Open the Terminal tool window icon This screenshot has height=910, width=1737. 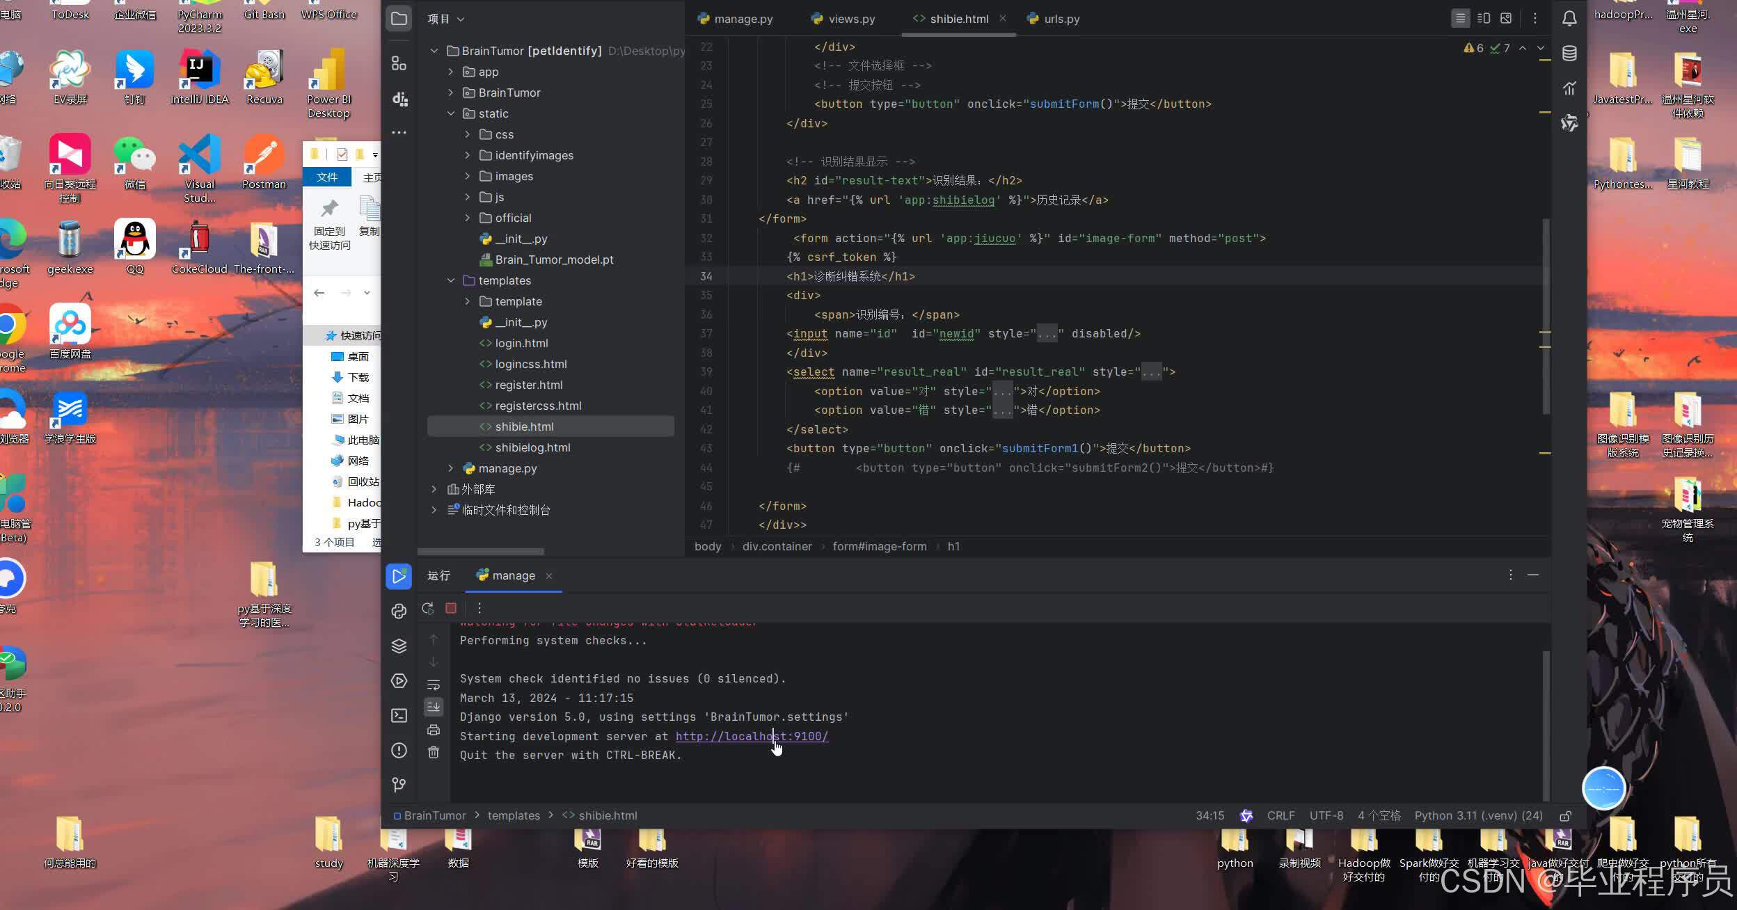click(399, 715)
